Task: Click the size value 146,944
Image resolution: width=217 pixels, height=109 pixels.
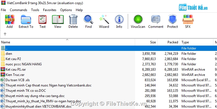Action: (150, 85)
